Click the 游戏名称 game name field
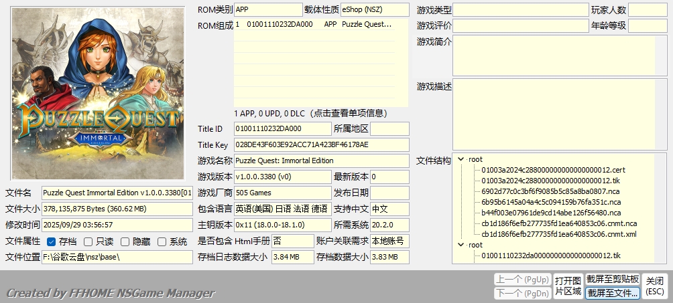Screen dimensions: 673x303 pos(321,161)
